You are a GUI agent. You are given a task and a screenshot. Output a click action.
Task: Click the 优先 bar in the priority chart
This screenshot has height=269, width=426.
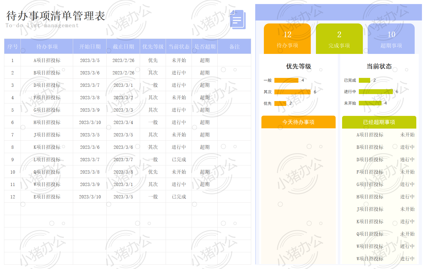pyautogui.click(x=280, y=104)
